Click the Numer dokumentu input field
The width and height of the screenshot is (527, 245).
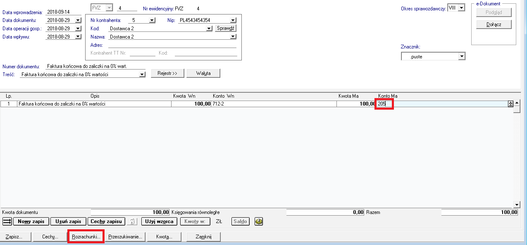point(96,66)
